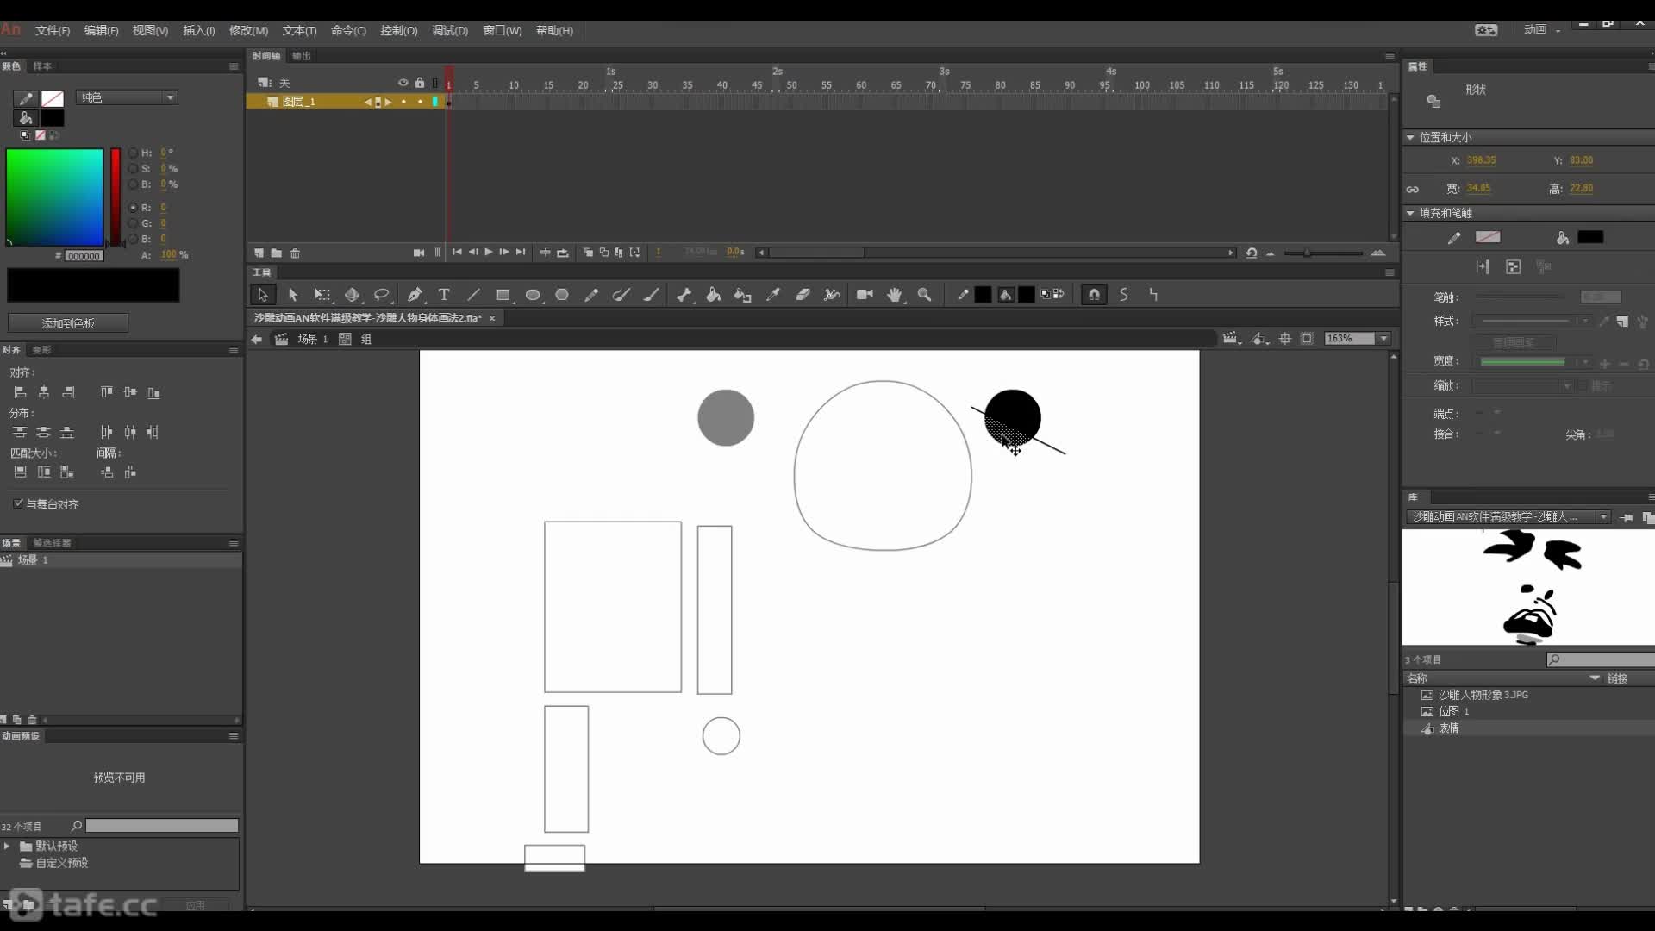Select the Free Transform tool
The width and height of the screenshot is (1655, 931).
pos(322,295)
